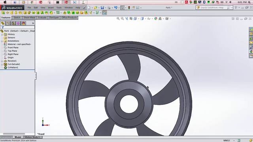This screenshot has width=253, height=142.
Task: Open the Options icon in top toolbar
Action: [x=138, y=7]
